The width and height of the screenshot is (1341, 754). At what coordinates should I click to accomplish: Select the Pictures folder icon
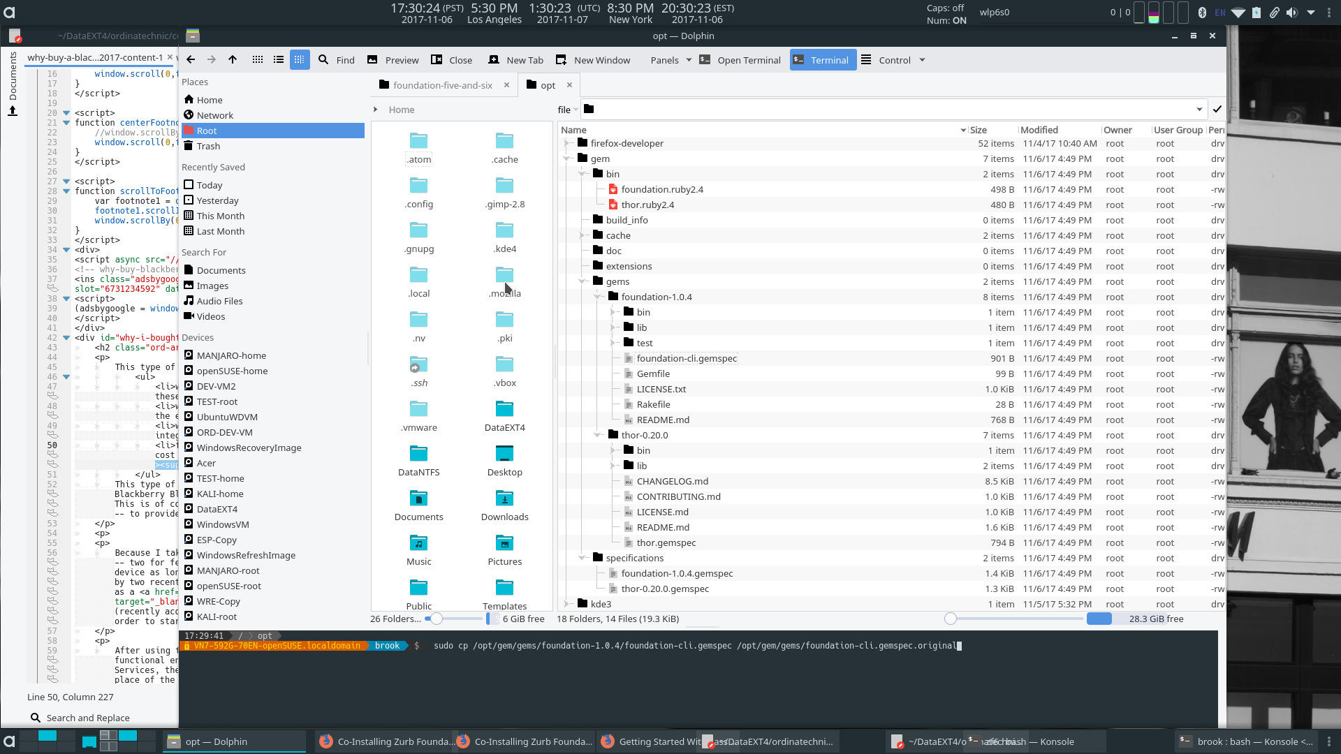pyautogui.click(x=504, y=542)
